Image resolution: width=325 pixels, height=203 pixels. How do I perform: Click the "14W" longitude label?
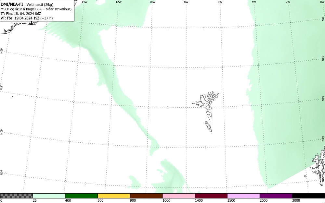(84, 2)
